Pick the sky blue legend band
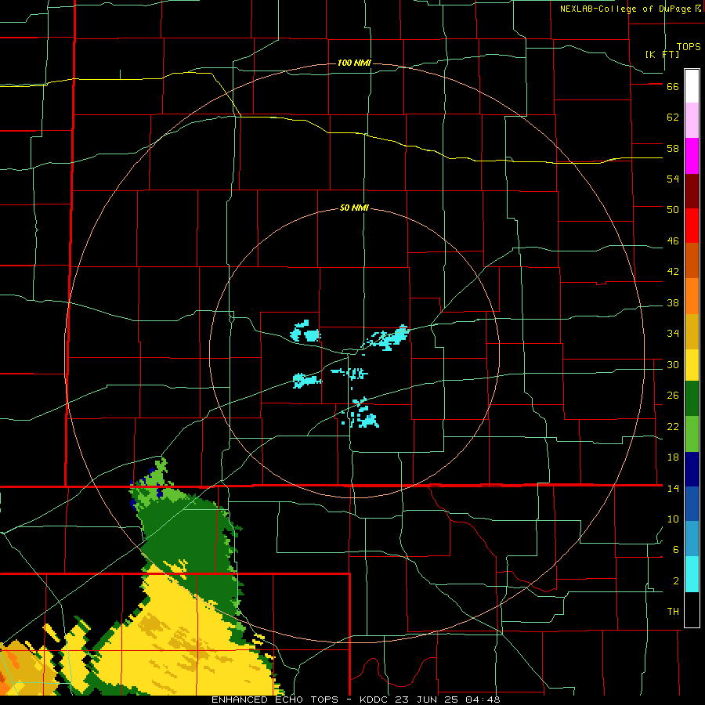This screenshot has height=705, width=705. tap(692, 539)
